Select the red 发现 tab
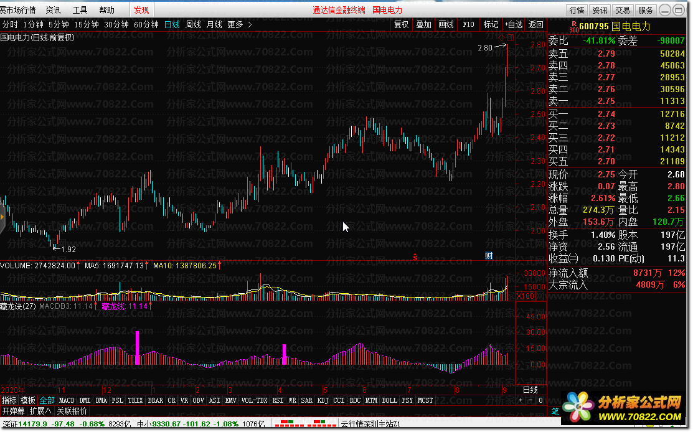The height and width of the screenshot is (432, 693). pyautogui.click(x=141, y=10)
